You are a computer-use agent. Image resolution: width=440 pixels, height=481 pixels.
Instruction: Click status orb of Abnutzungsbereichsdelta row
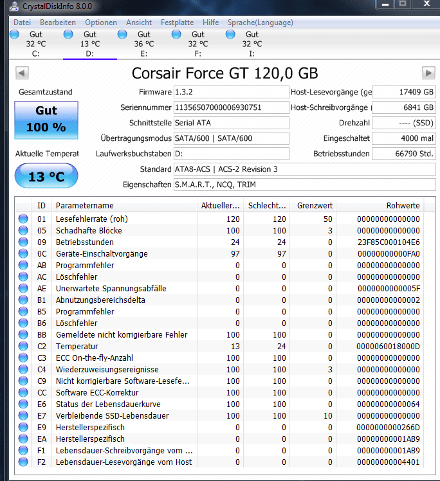(x=23, y=300)
